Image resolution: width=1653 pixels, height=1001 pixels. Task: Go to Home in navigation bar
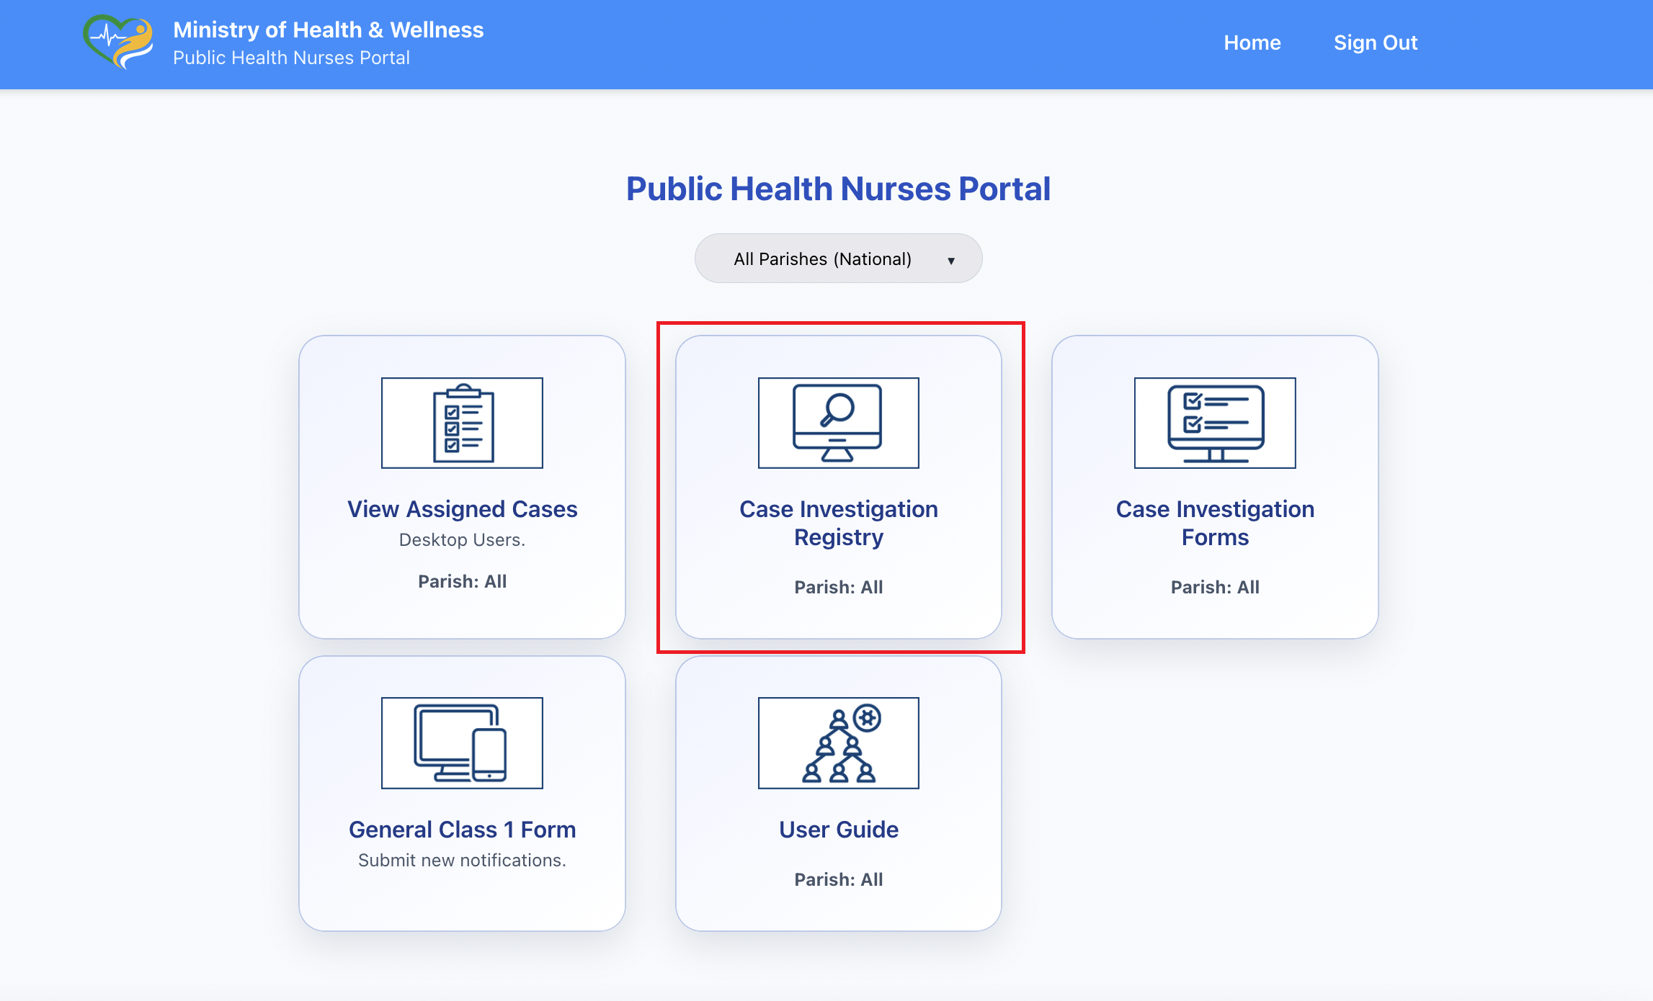[x=1252, y=42]
